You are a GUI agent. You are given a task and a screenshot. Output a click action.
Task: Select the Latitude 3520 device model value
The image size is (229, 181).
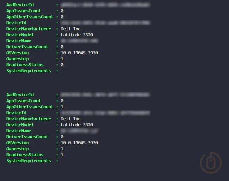tap(77, 35)
